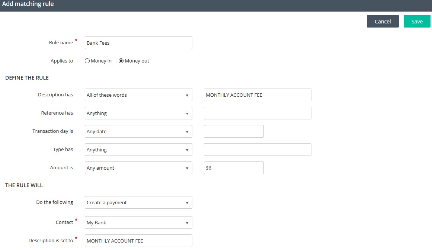Click the Reference has label
Image resolution: width=432 pixels, height=250 pixels.
57,113
